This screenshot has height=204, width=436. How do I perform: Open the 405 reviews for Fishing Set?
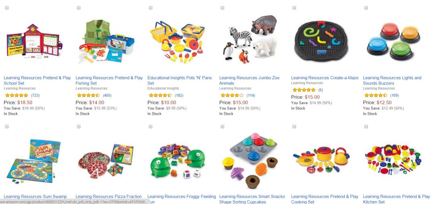(x=107, y=95)
